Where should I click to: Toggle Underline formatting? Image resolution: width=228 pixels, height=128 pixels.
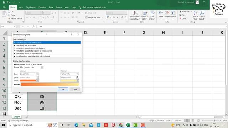pyautogui.click(x=34, y=17)
